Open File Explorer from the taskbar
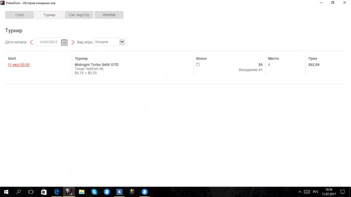 [x=81, y=192]
